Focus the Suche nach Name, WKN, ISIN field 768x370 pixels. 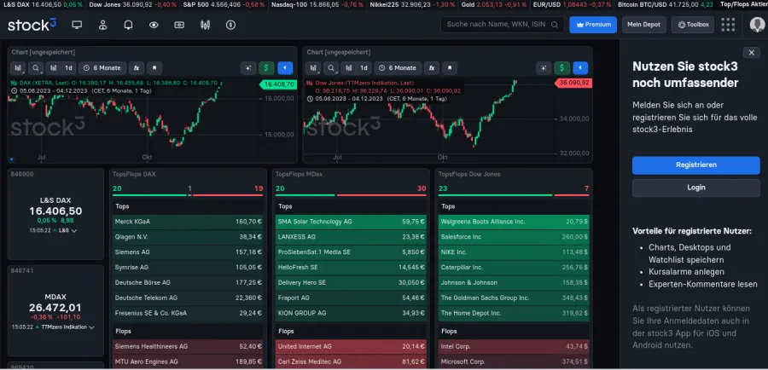coord(503,25)
